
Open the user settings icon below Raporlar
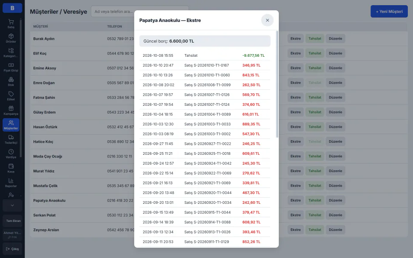click(x=11, y=195)
